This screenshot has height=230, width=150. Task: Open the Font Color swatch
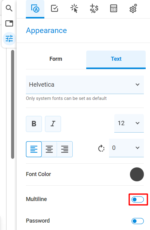point(137,174)
